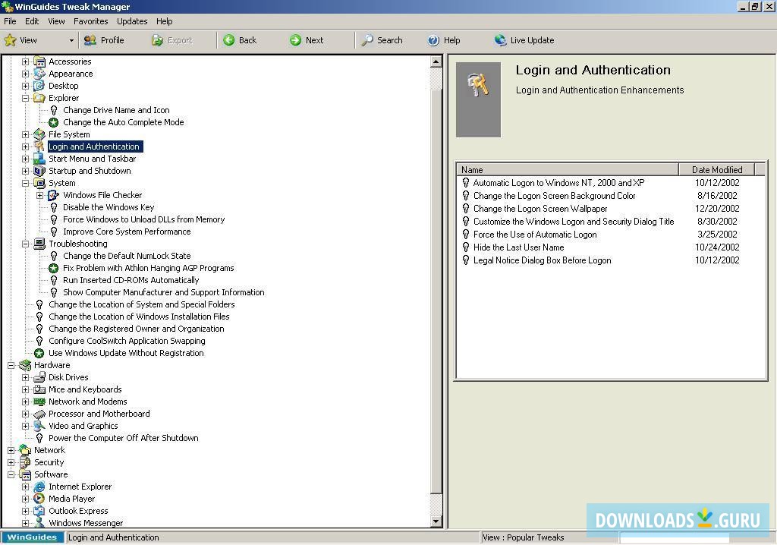
Task: Click the Export toolbar button
Action: [172, 40]
